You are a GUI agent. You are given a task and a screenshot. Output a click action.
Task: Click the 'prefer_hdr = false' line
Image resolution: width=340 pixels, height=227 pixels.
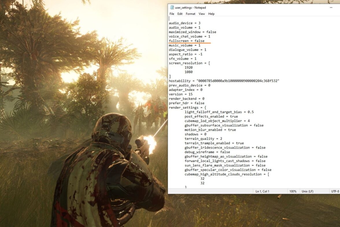coord(186,103)
